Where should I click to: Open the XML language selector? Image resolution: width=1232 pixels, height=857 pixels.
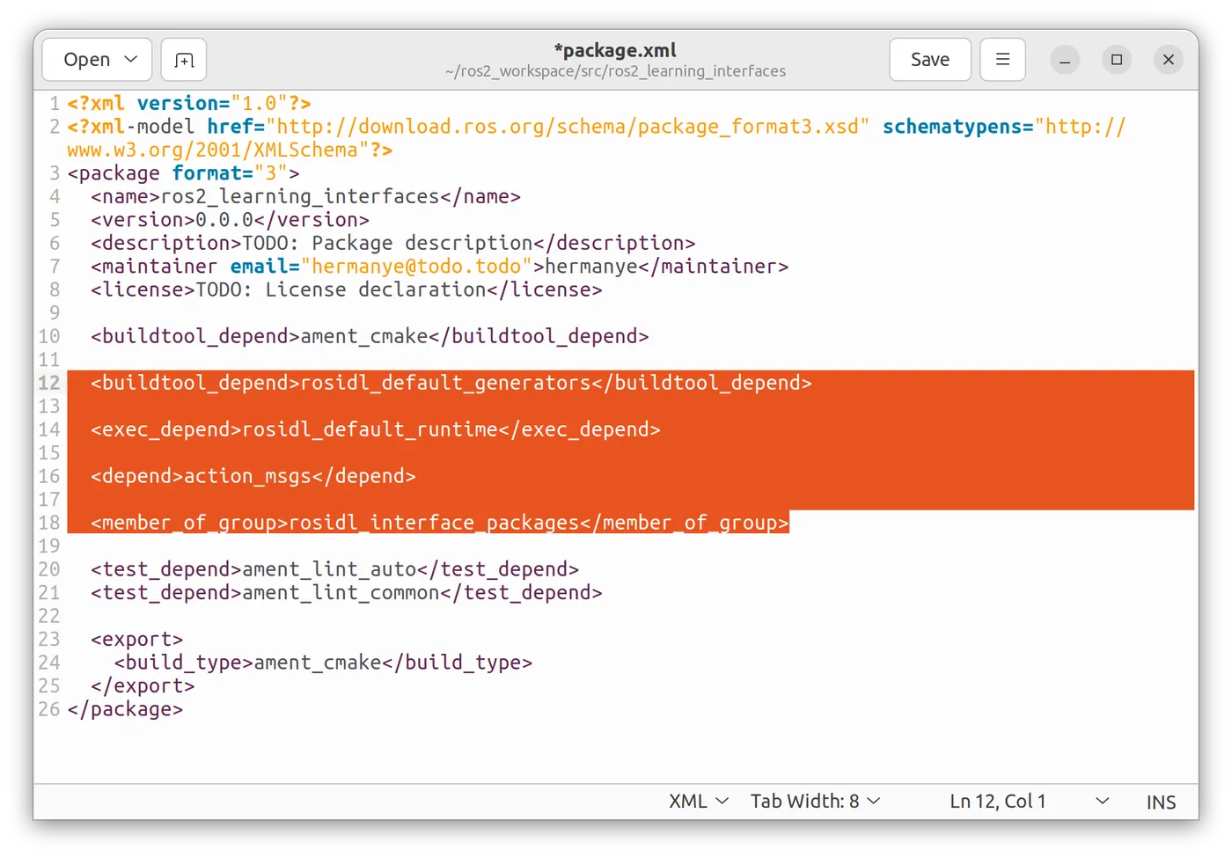coord(699,802)
